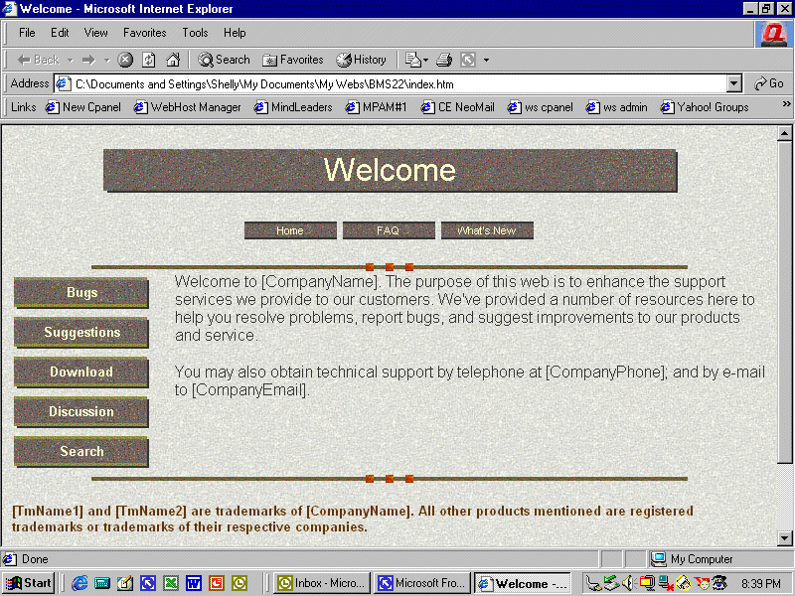Click inside the Address bar field
This screenshot has width=795, height=596.
[398, 83]
